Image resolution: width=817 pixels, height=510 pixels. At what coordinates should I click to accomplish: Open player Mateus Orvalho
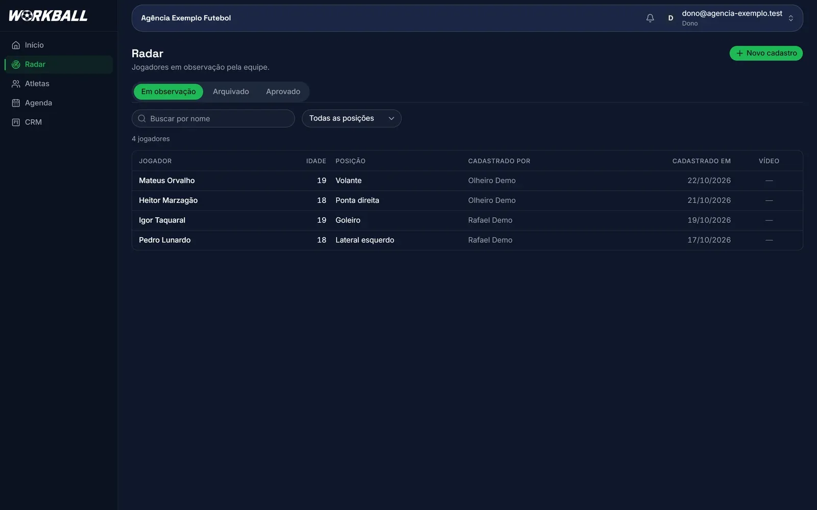click(x=166, y=181)
